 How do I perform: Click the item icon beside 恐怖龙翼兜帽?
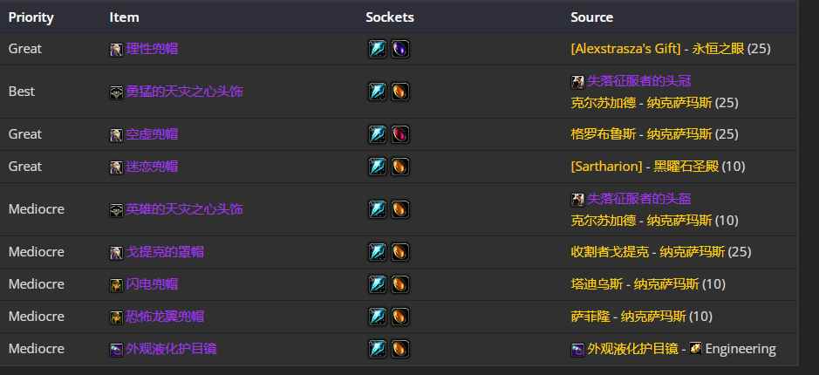pos(116,317)
